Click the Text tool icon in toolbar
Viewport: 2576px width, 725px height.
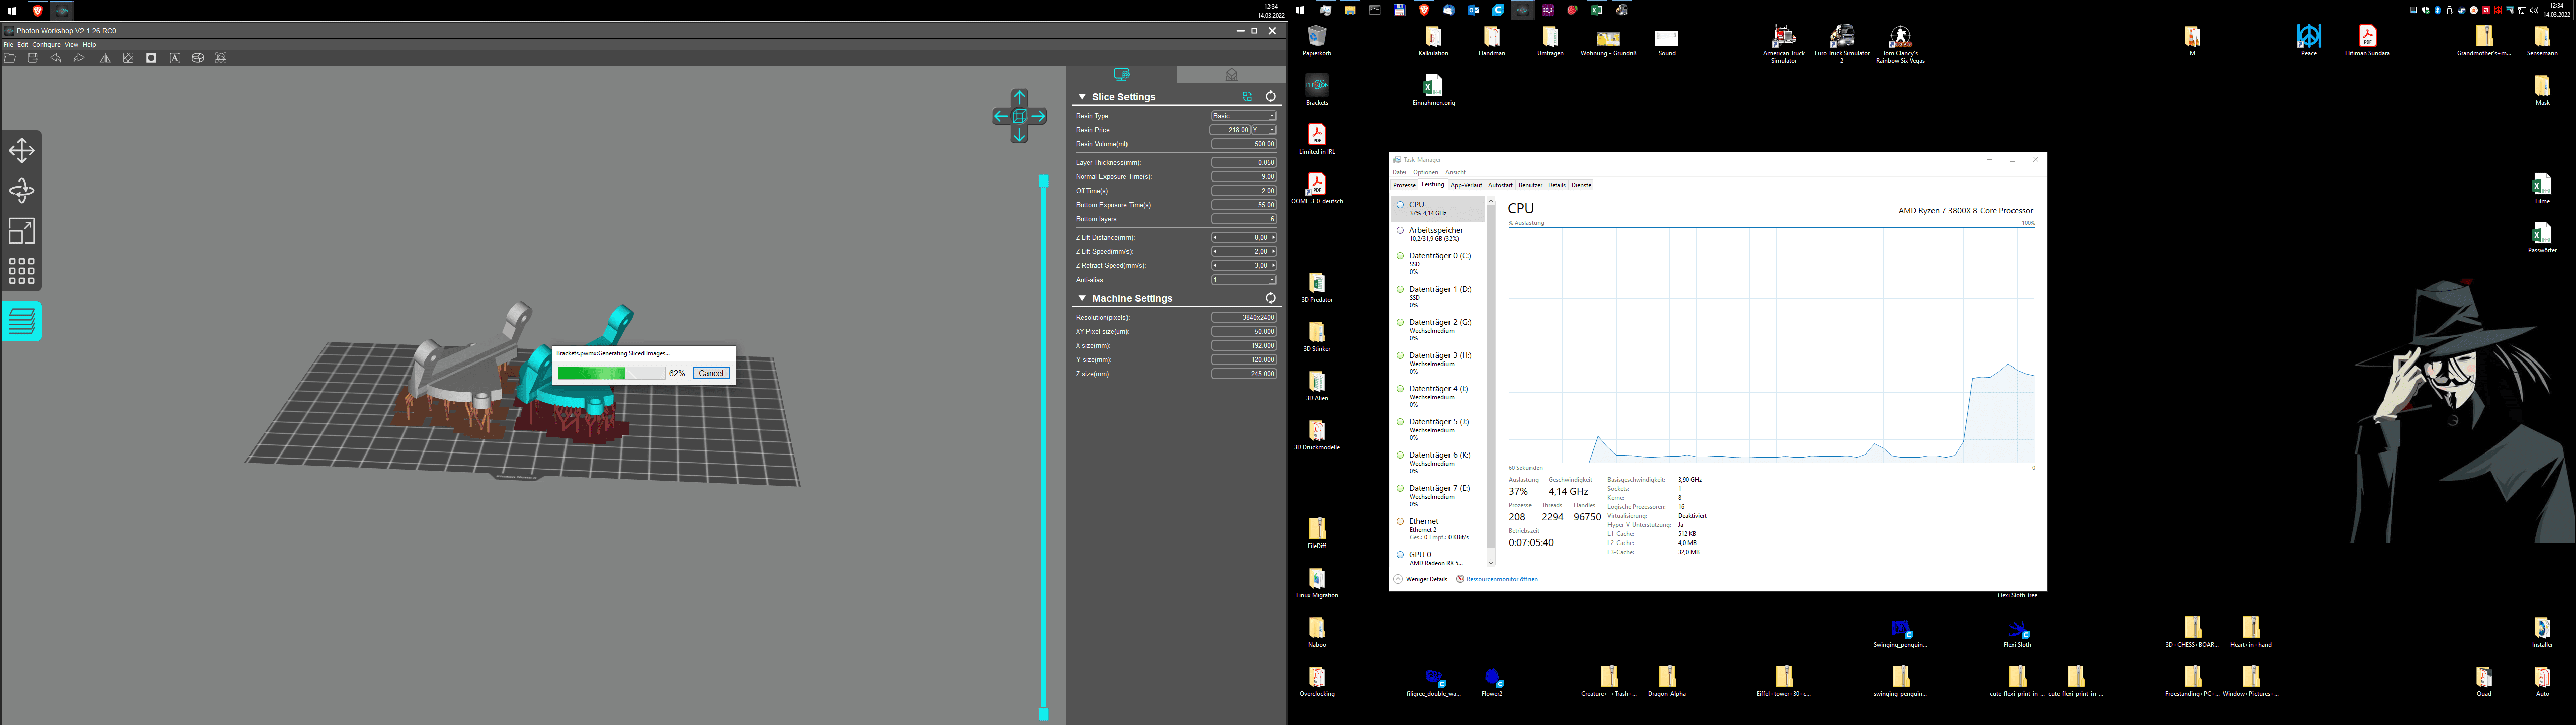coord(174,58)
